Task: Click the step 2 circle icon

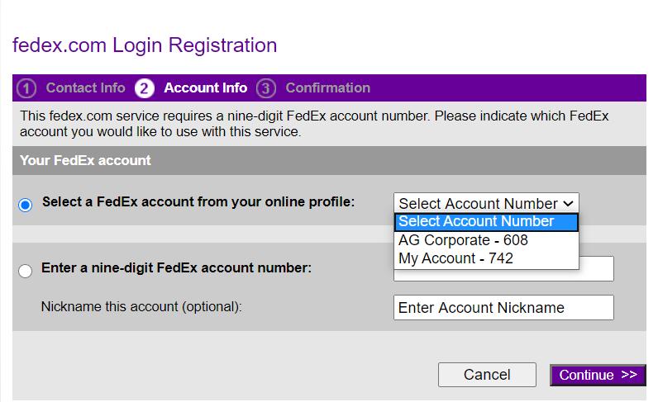Action: point(145,88)
